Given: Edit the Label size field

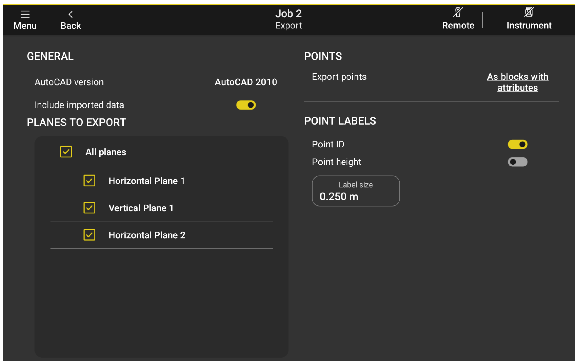Looking at the screenshot, I should point(355,191).
